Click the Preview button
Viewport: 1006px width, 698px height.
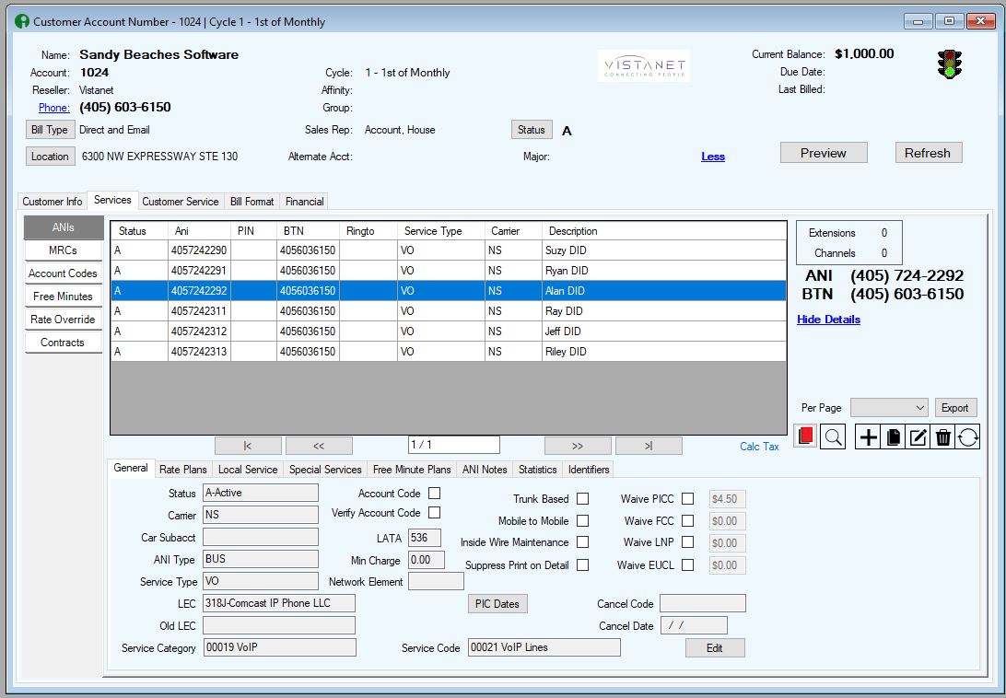pos(824,153)
